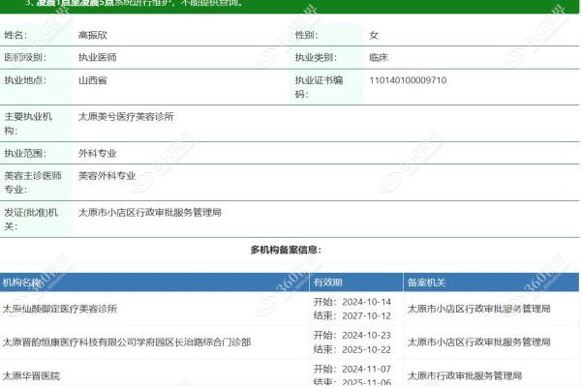Click the 机构名称 column header
The width and height of the screenshot is (581, 387).
coord(21,283)
